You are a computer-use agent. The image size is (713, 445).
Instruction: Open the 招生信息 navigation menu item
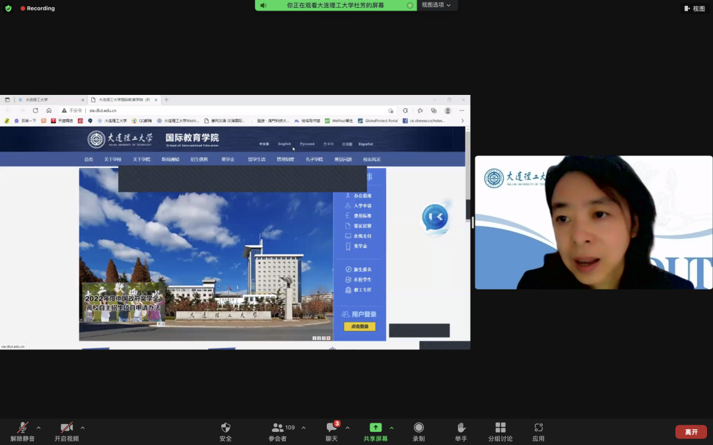coord(199,160)
